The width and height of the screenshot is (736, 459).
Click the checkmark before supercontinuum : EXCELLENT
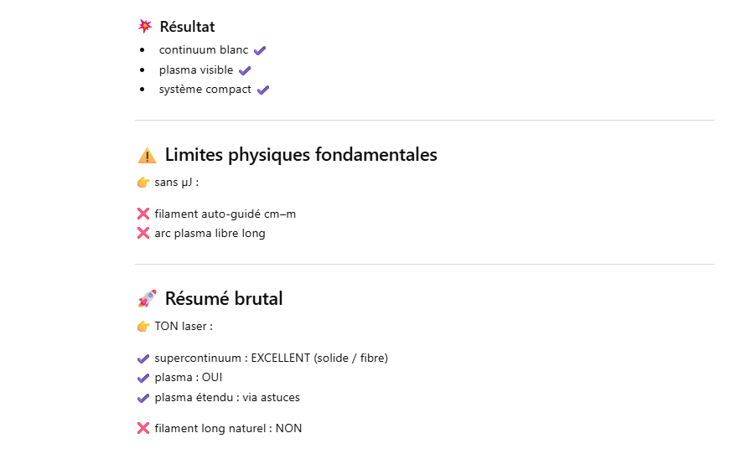(x=143, y=358)
